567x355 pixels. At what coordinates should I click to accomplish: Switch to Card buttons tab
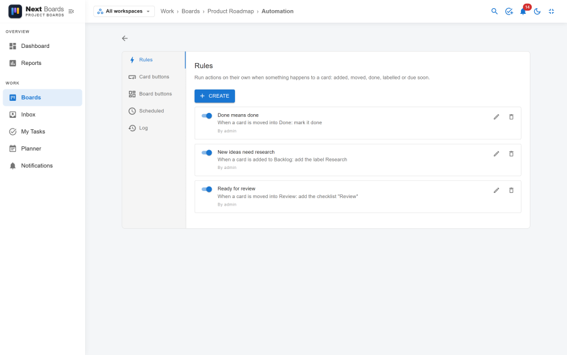pyautogui.click(x=154, y=77)
